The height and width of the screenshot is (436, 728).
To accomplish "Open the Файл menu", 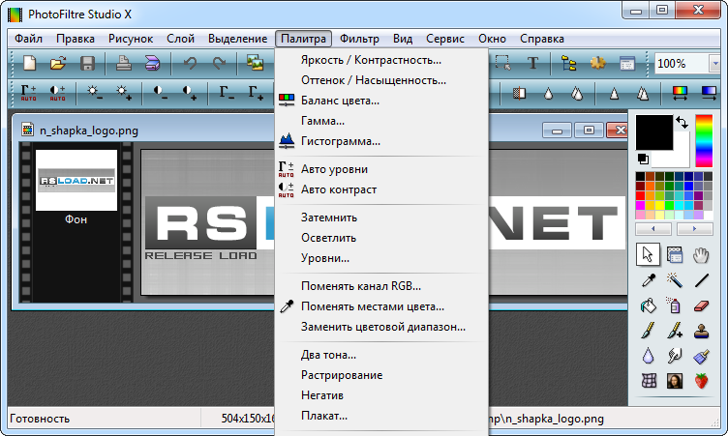I will pyautogui.click(x=28, y=39).
